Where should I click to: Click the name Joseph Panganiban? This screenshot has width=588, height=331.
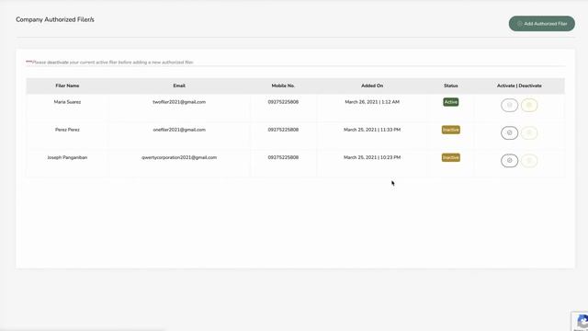pos(67,157)
